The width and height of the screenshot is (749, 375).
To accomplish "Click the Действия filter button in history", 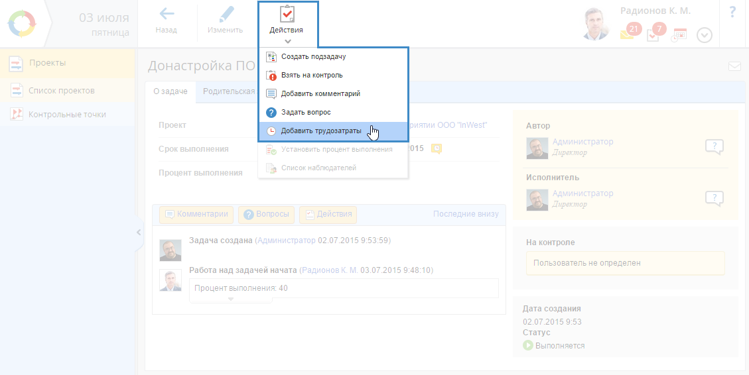I will click(x=328, y=214).
